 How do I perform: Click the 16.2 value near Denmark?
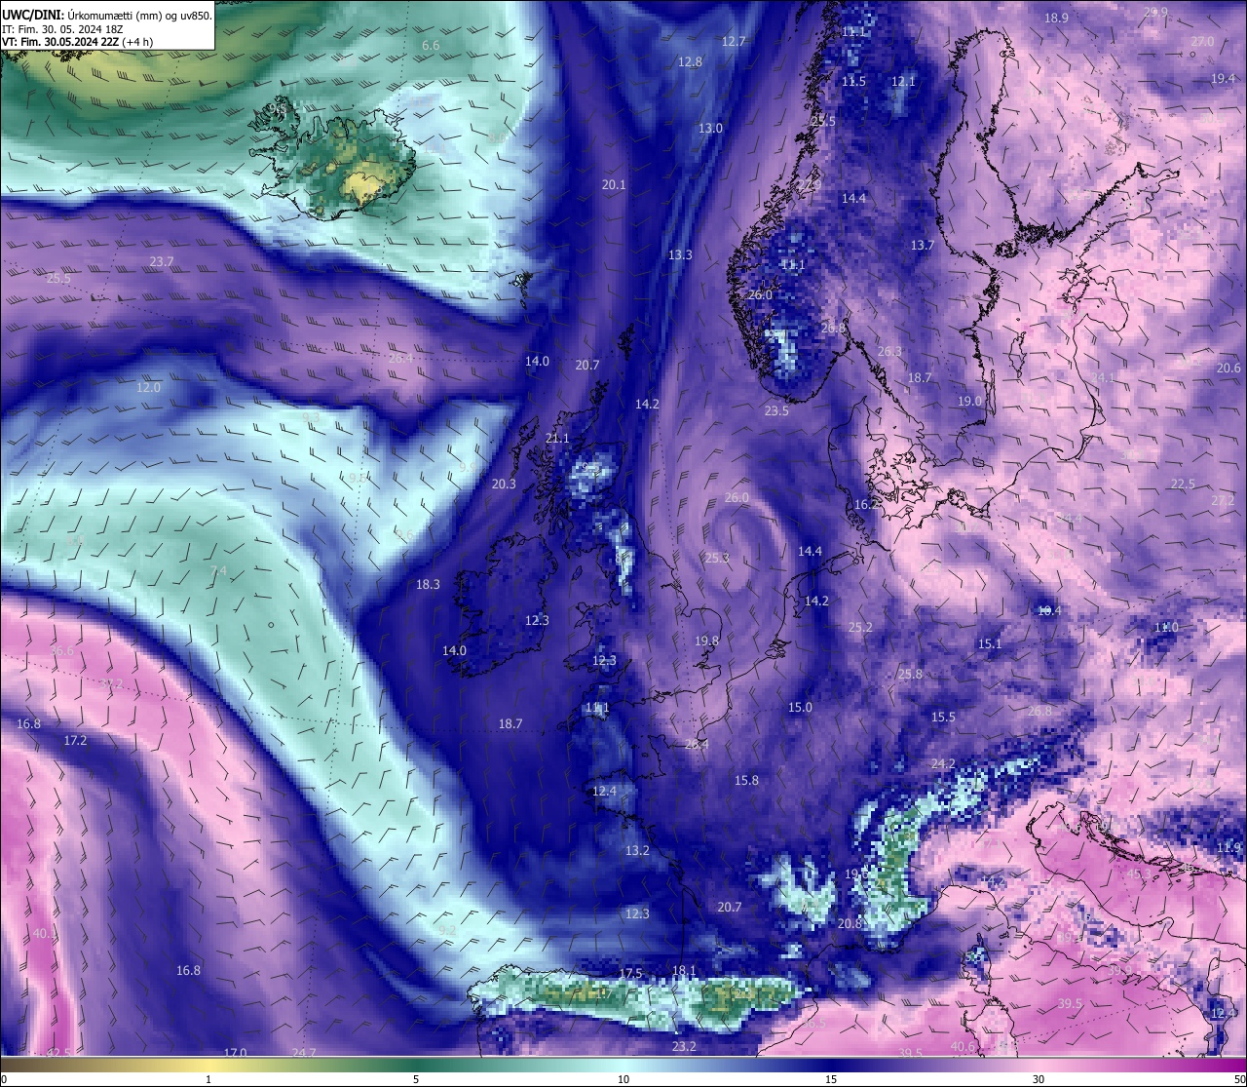point(866,505)
